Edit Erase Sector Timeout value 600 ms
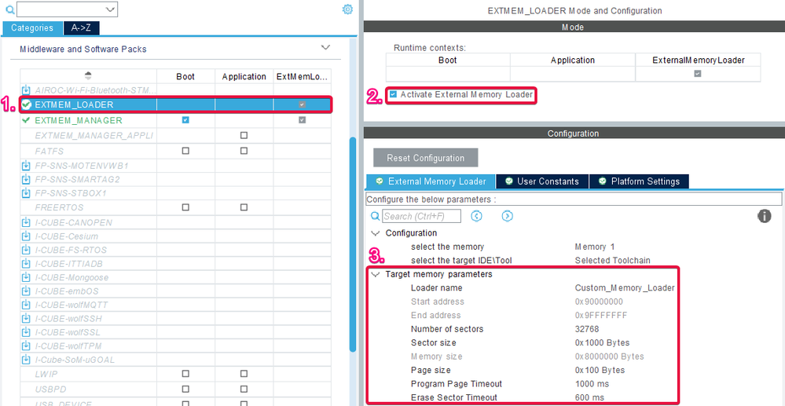Image resolution: width=785 pixels, height=406 pixels. (x=590, y=397)
